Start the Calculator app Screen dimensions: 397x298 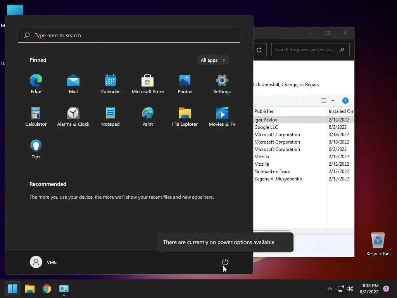(36, 116)
